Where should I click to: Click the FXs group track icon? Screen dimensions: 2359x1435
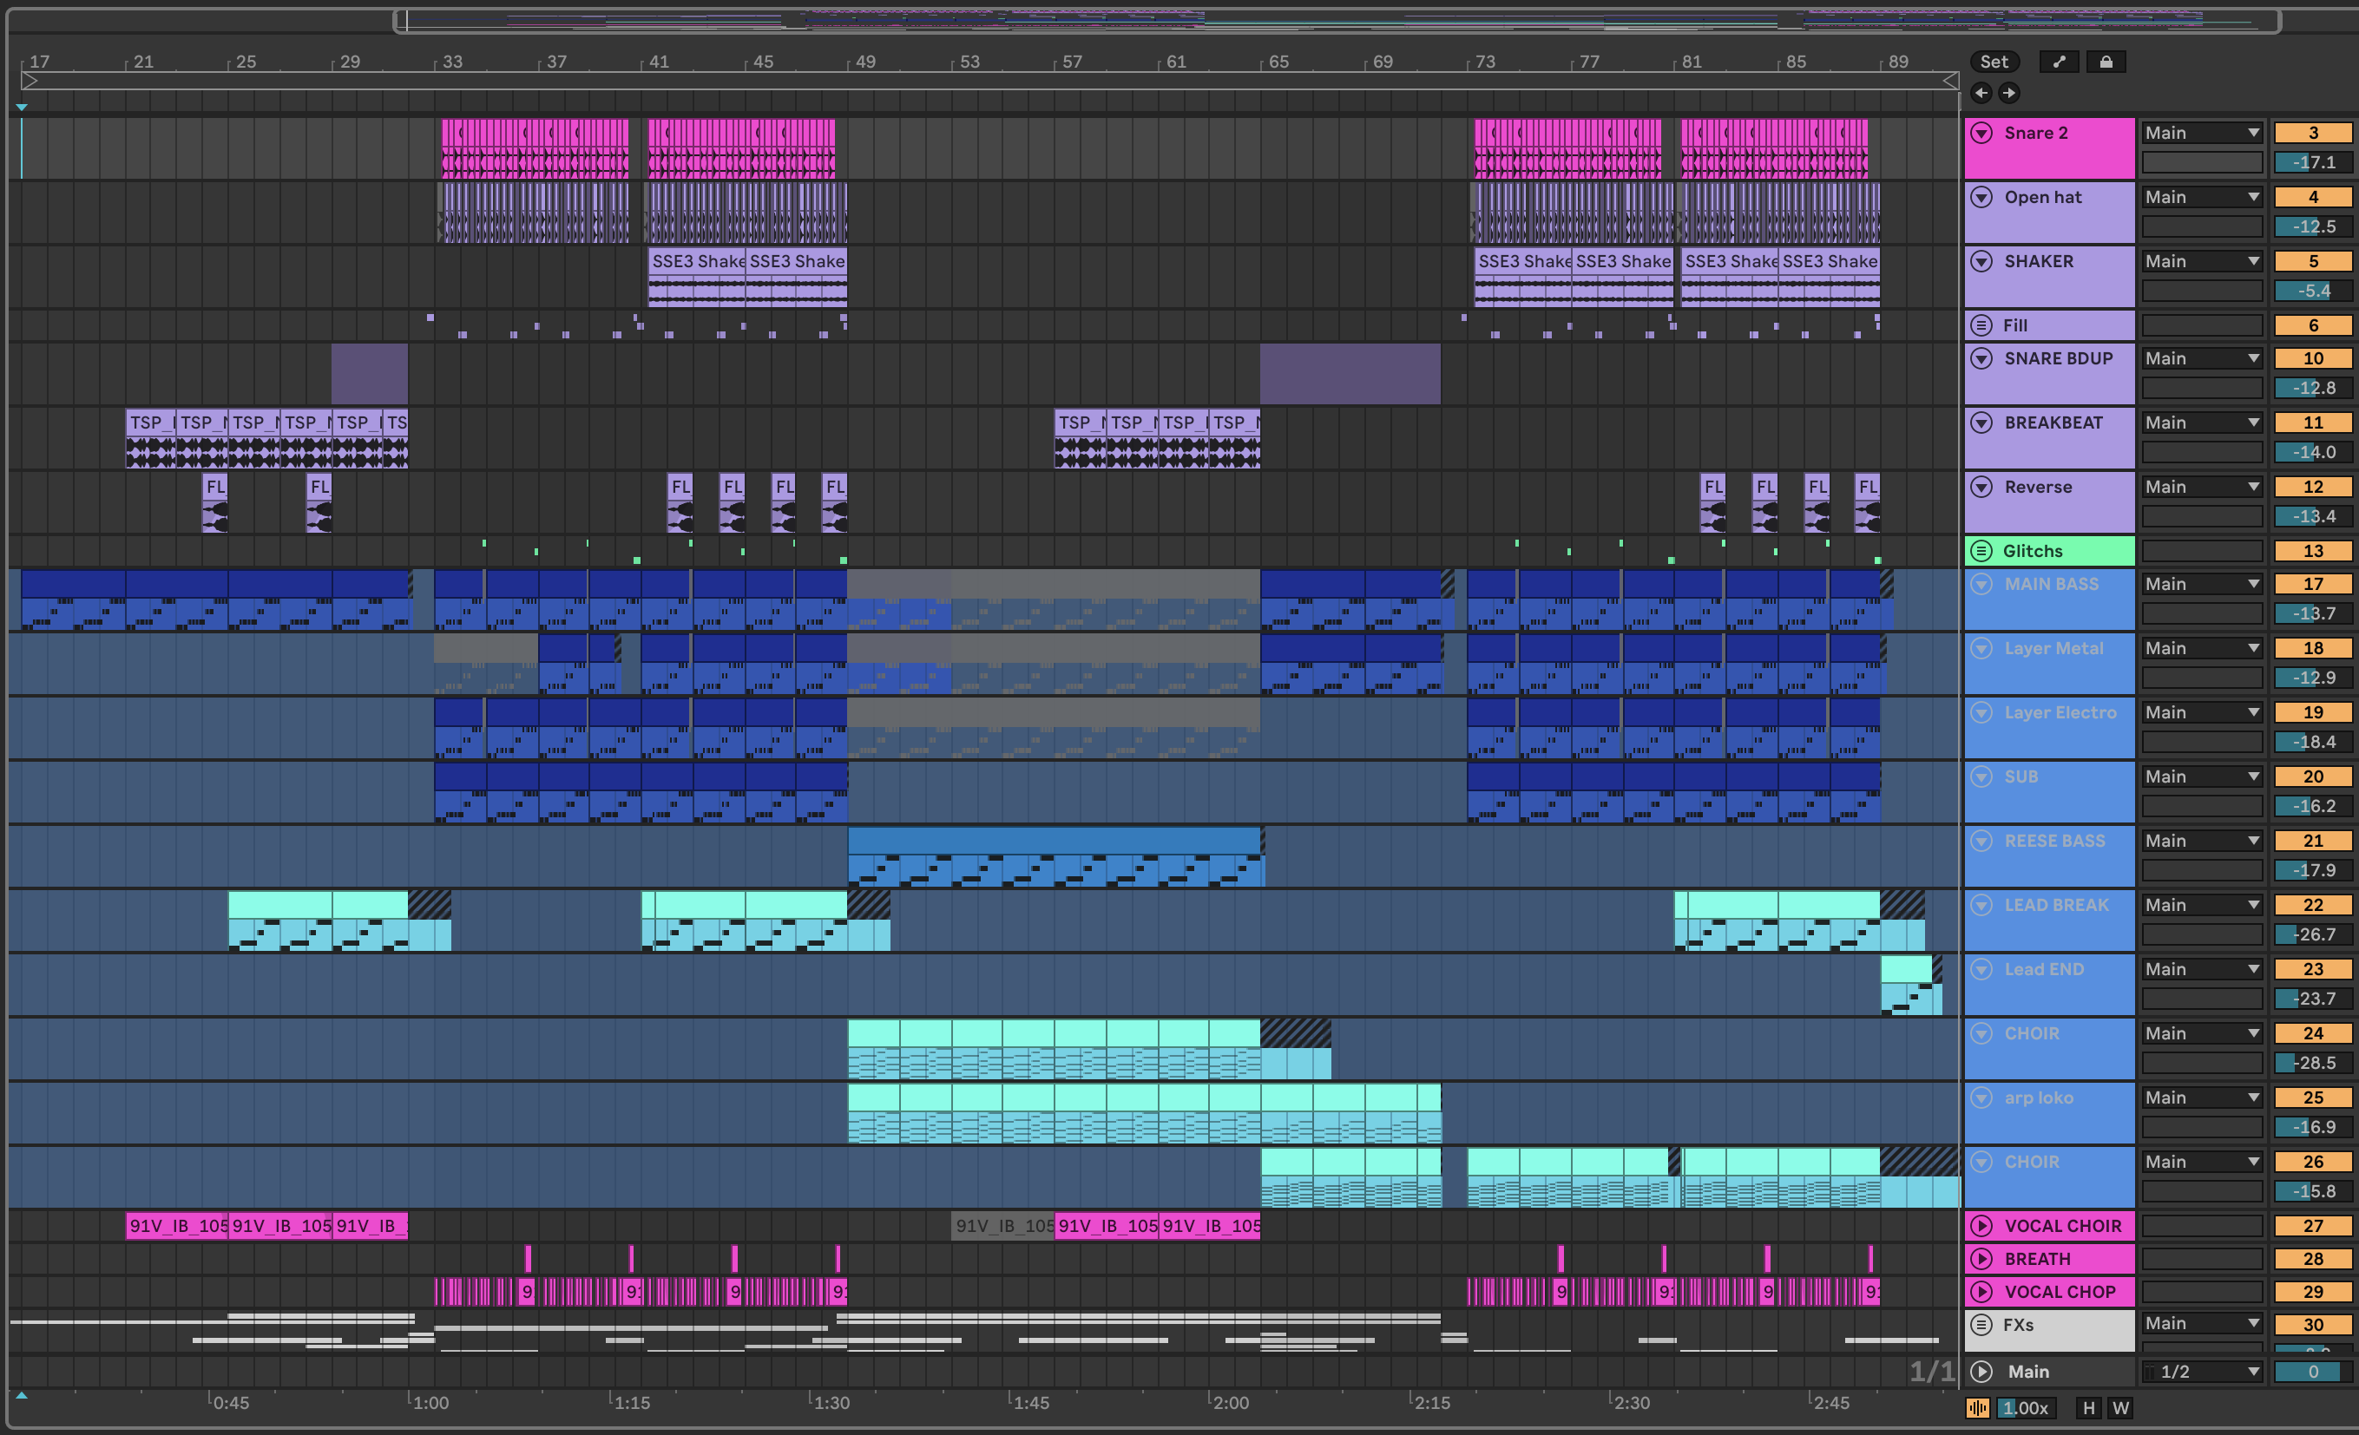(x=1981, y=1325)
